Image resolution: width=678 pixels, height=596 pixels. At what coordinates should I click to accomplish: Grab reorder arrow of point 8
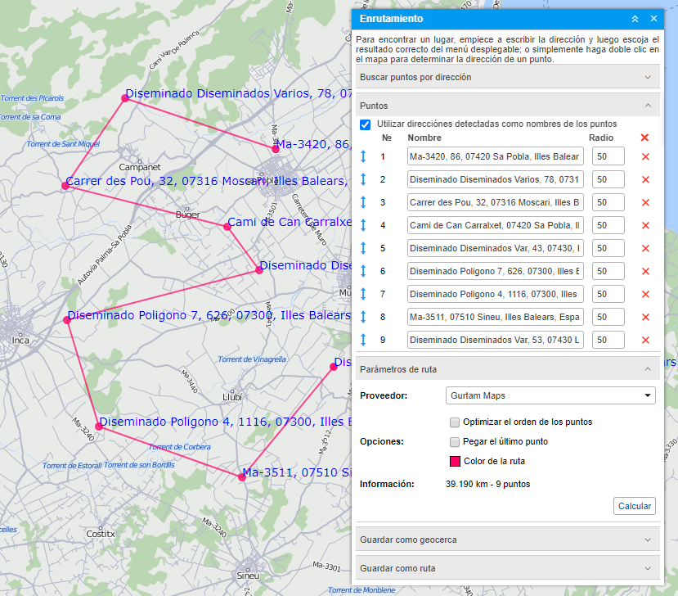[x=363, y=317]
